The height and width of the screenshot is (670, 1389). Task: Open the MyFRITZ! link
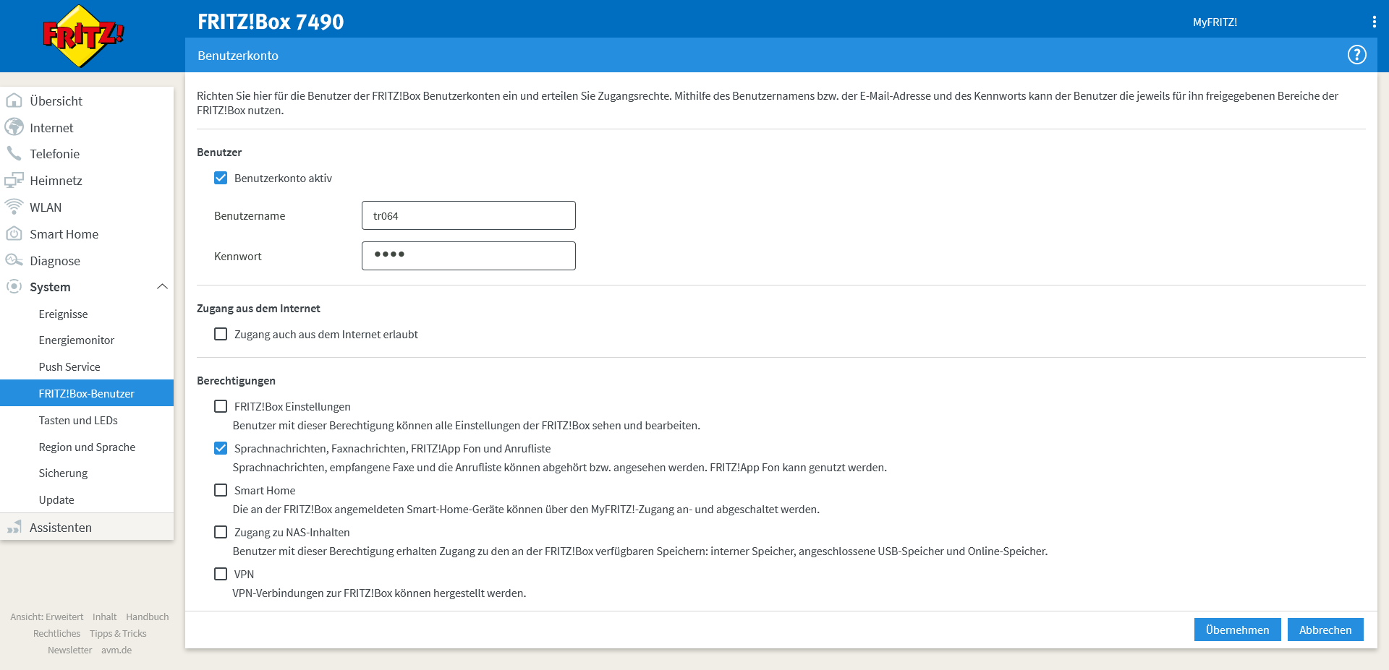click(1215, 22)
